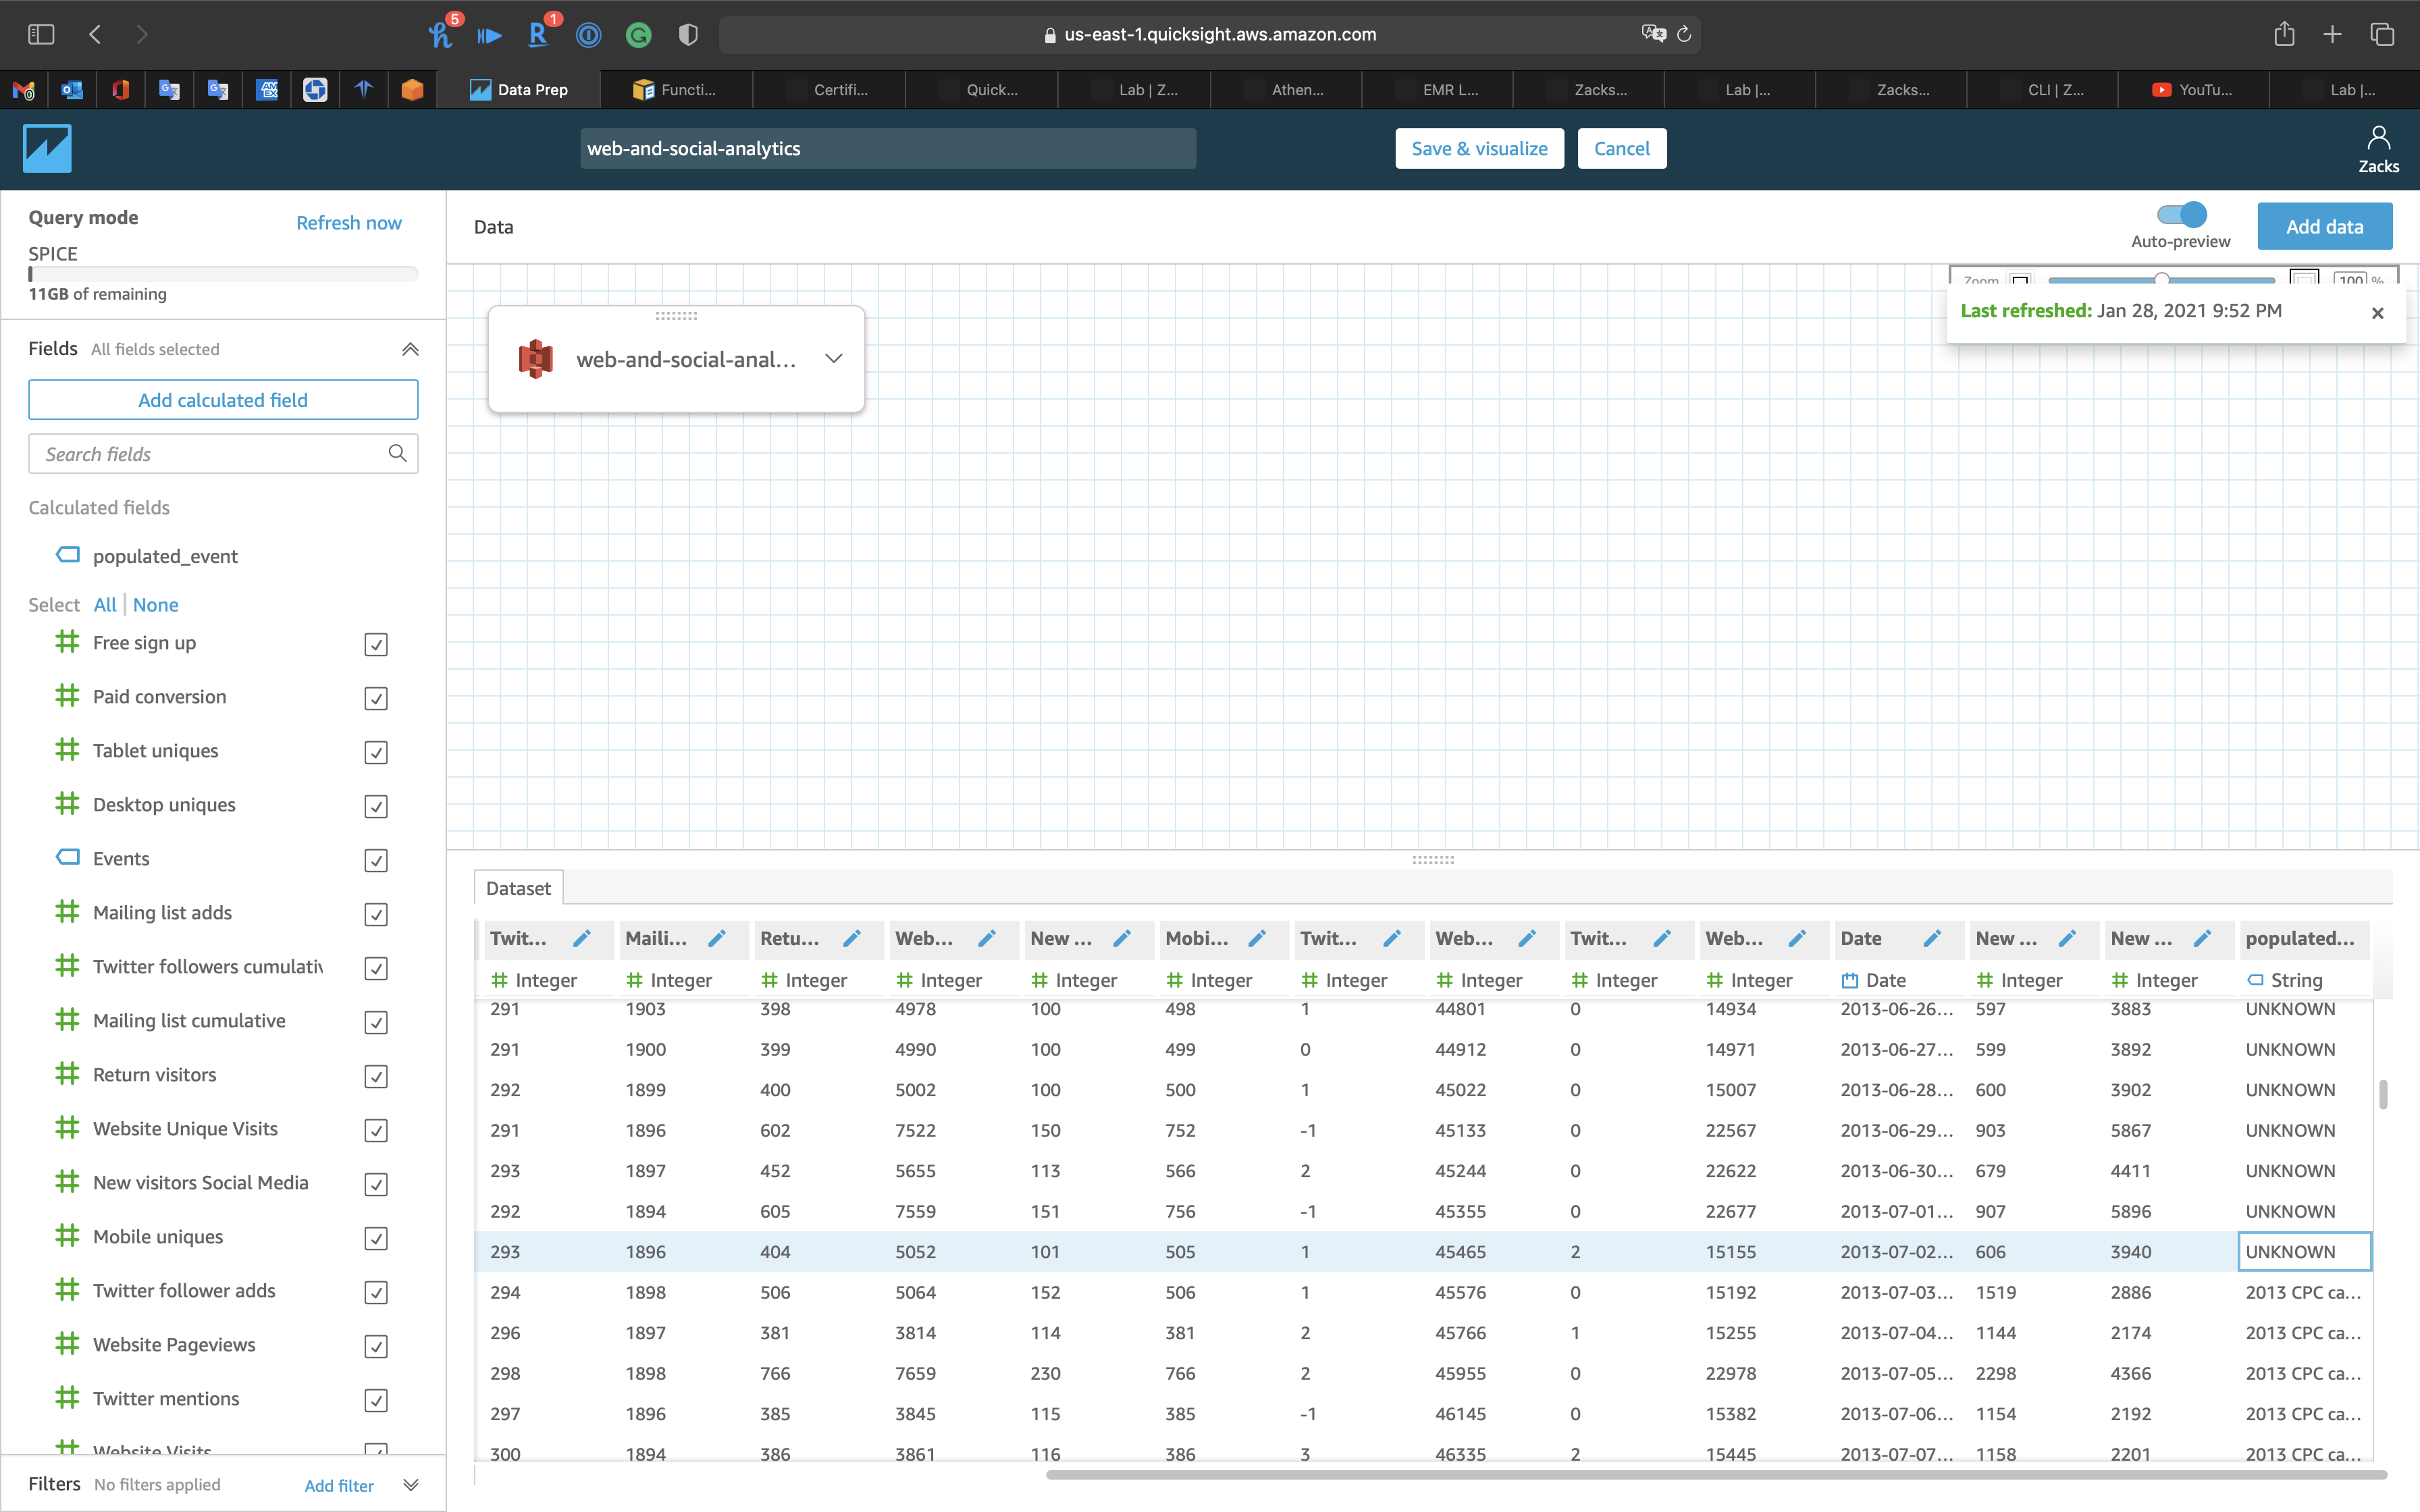The height and width of the screenshot is (1512, 2420).
Task: Click Save & visualize button
Action: [1479, 148]
